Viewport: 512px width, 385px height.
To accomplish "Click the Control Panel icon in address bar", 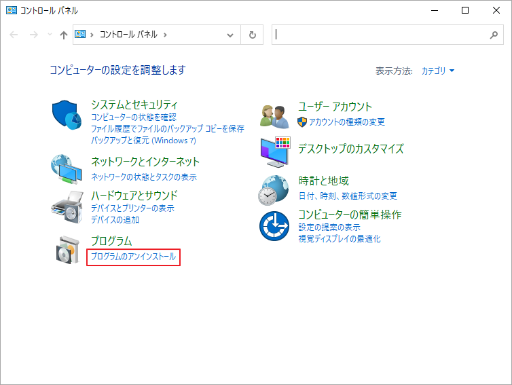I will 80,34.
